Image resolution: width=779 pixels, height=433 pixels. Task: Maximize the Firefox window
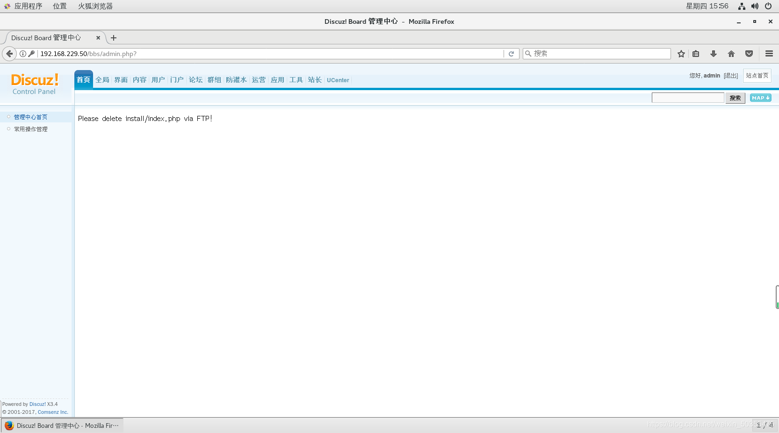tap(755, 21)
